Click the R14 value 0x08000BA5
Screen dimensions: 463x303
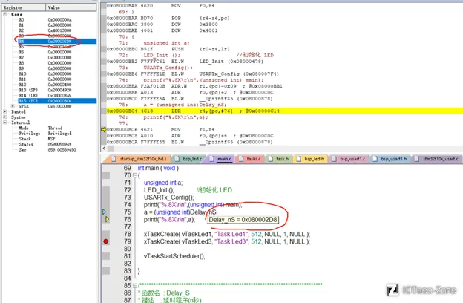click(x=59, y=96)
